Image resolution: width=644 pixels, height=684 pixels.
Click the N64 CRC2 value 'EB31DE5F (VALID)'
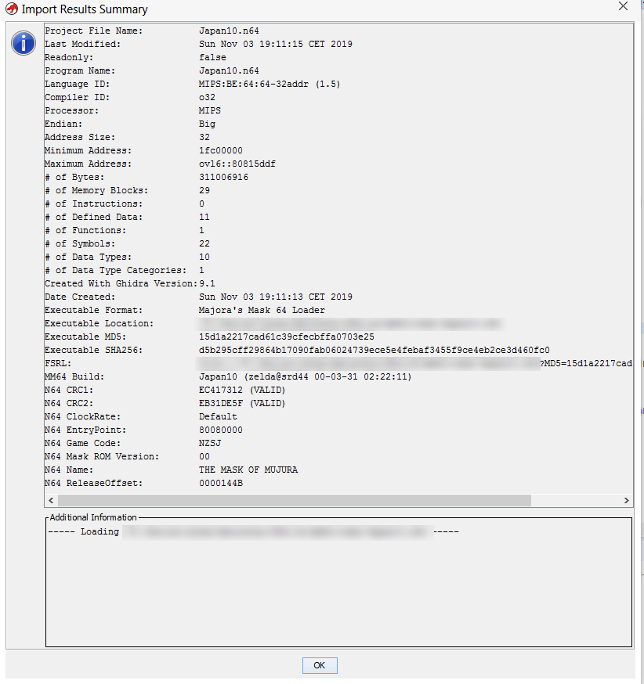tap(242, 404)
